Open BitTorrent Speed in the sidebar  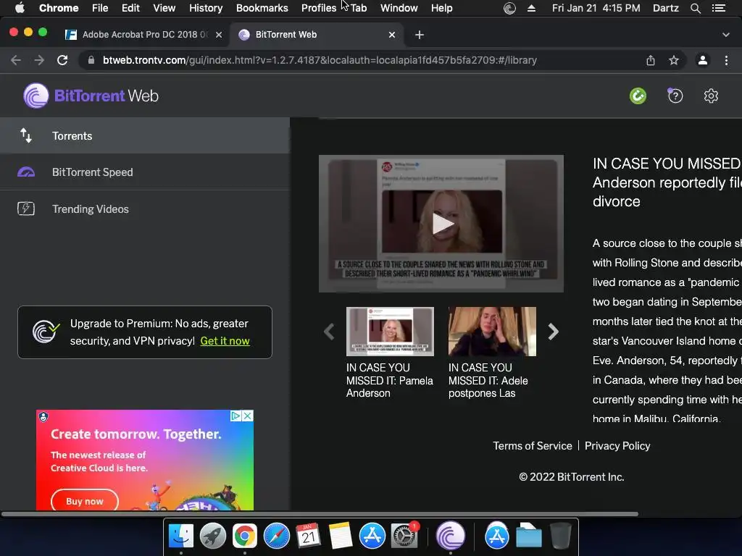(x=145, y=172)
